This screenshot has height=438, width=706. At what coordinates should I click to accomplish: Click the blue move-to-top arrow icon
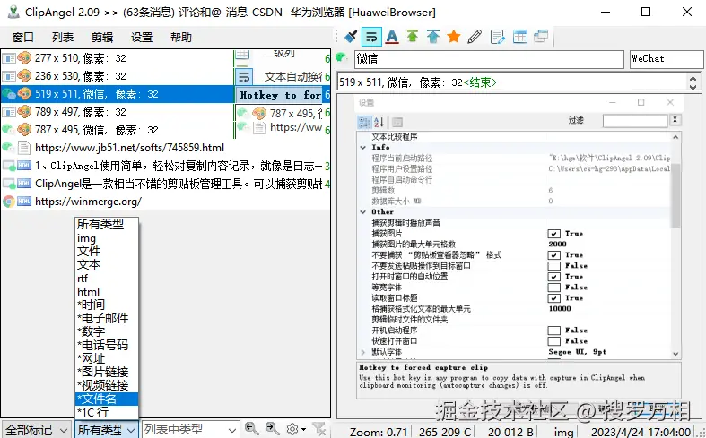[433, 37]
